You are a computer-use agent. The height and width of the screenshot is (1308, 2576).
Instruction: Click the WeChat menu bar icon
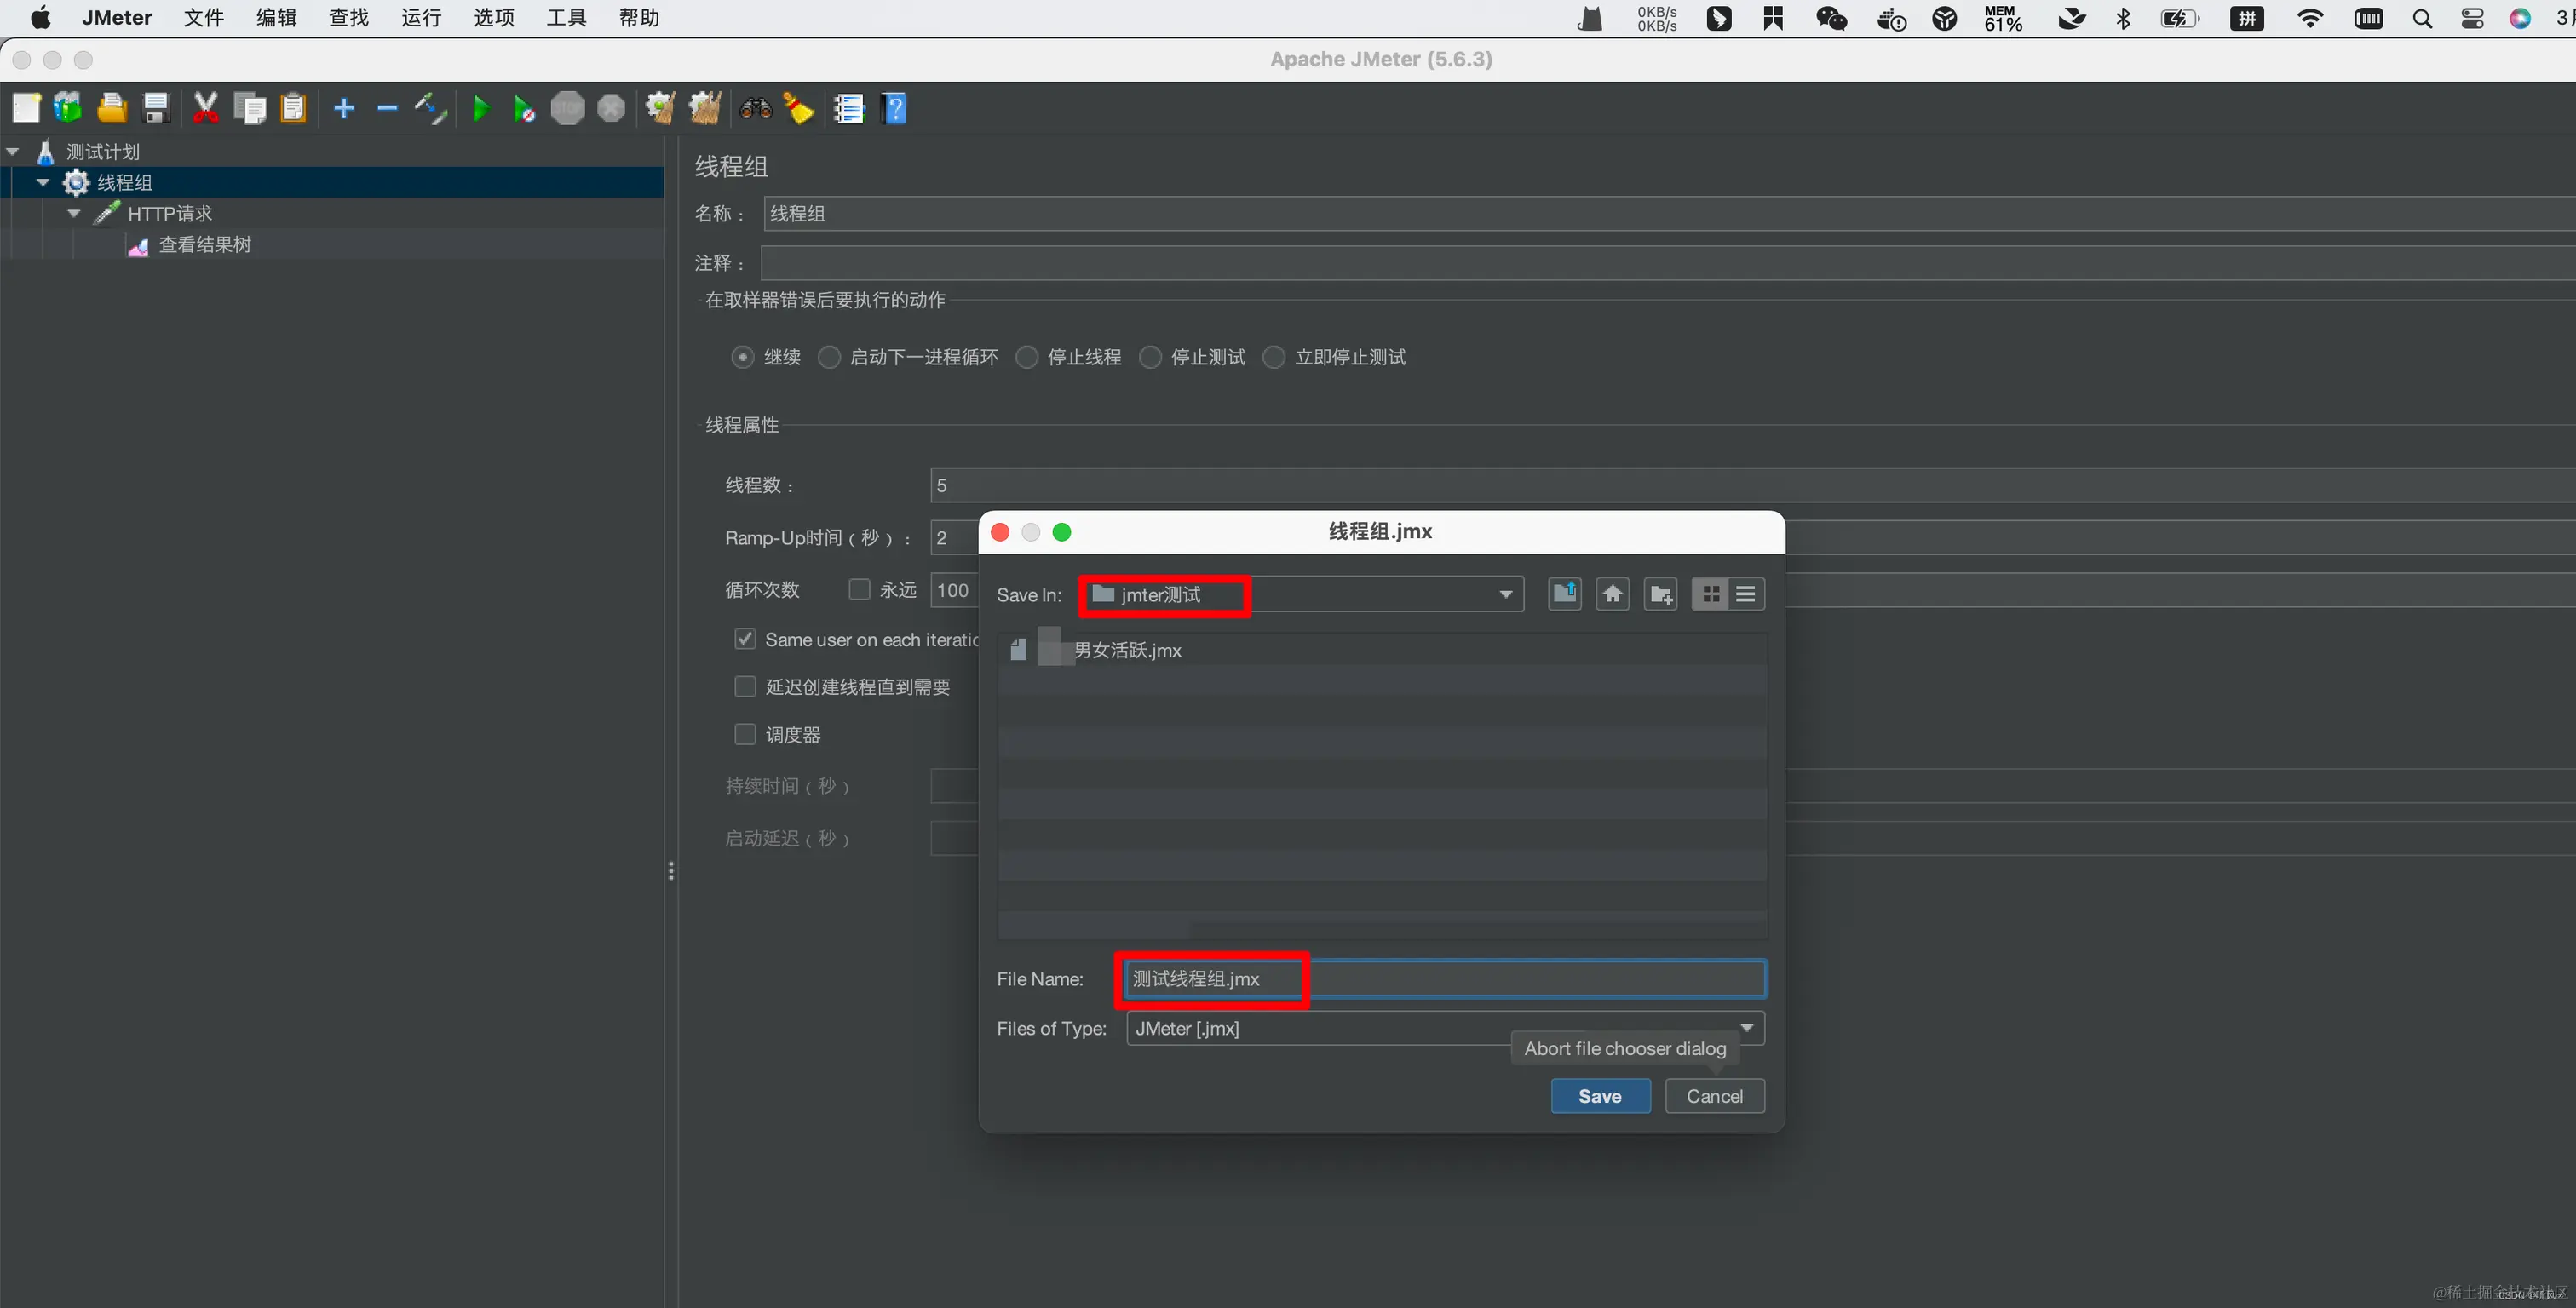click(x=1832, y=18)
